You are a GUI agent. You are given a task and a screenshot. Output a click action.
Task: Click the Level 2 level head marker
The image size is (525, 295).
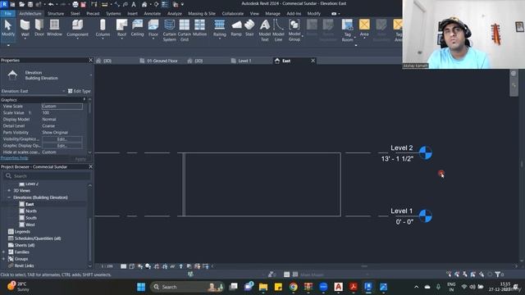(x=426, y=153)
